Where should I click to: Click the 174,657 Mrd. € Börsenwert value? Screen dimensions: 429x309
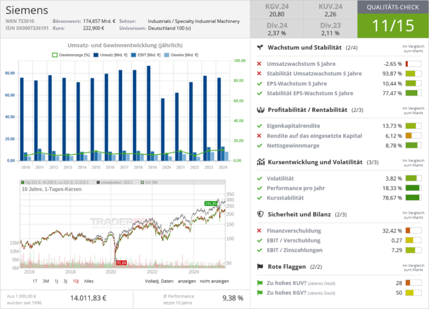pos(99,21)
